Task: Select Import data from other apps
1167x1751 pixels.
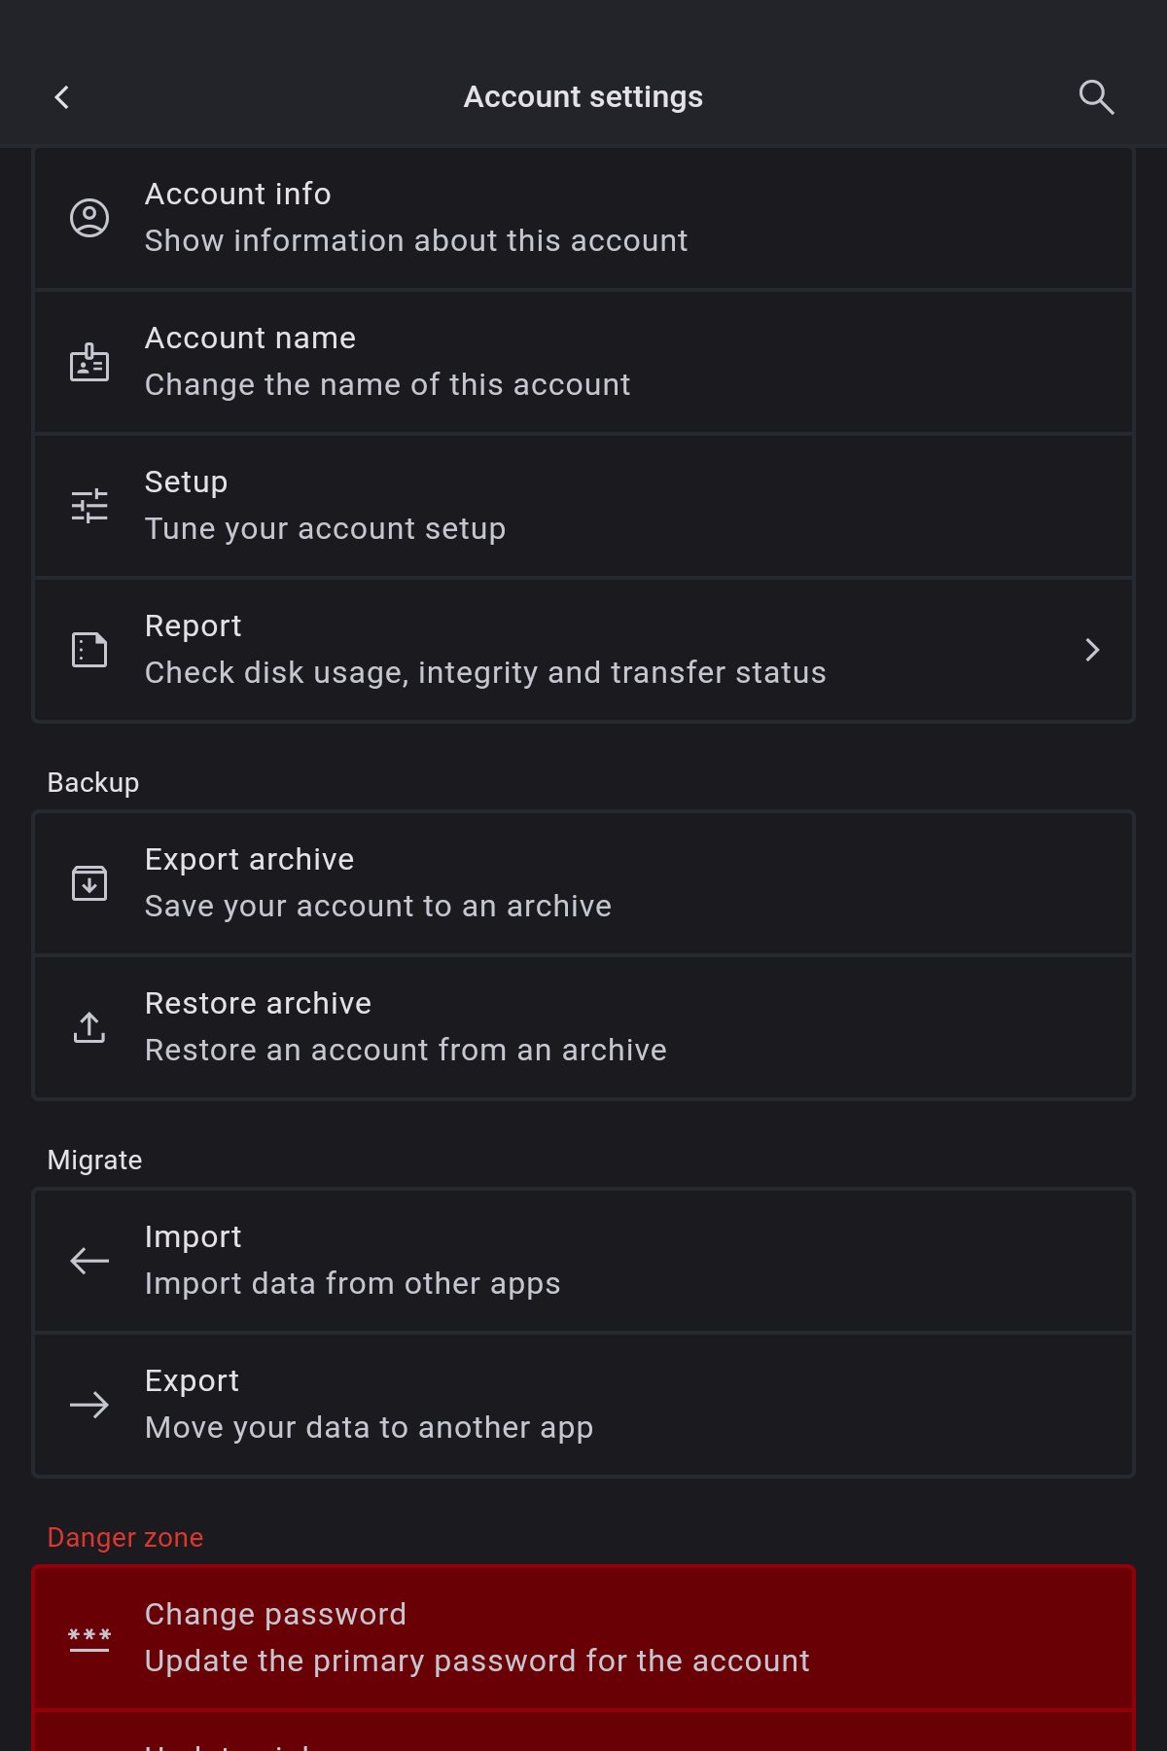Action: point(352,1284)
